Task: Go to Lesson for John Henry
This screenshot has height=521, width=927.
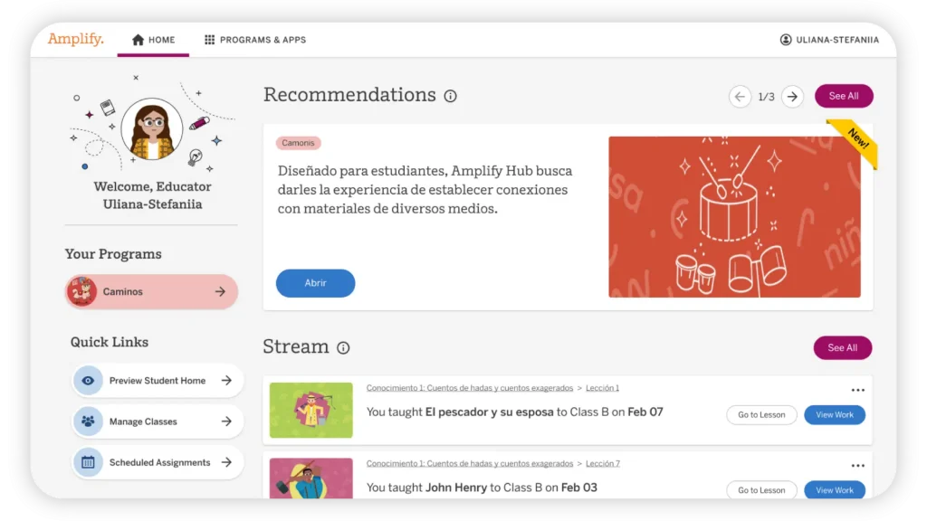Action: tap(761, 489)
